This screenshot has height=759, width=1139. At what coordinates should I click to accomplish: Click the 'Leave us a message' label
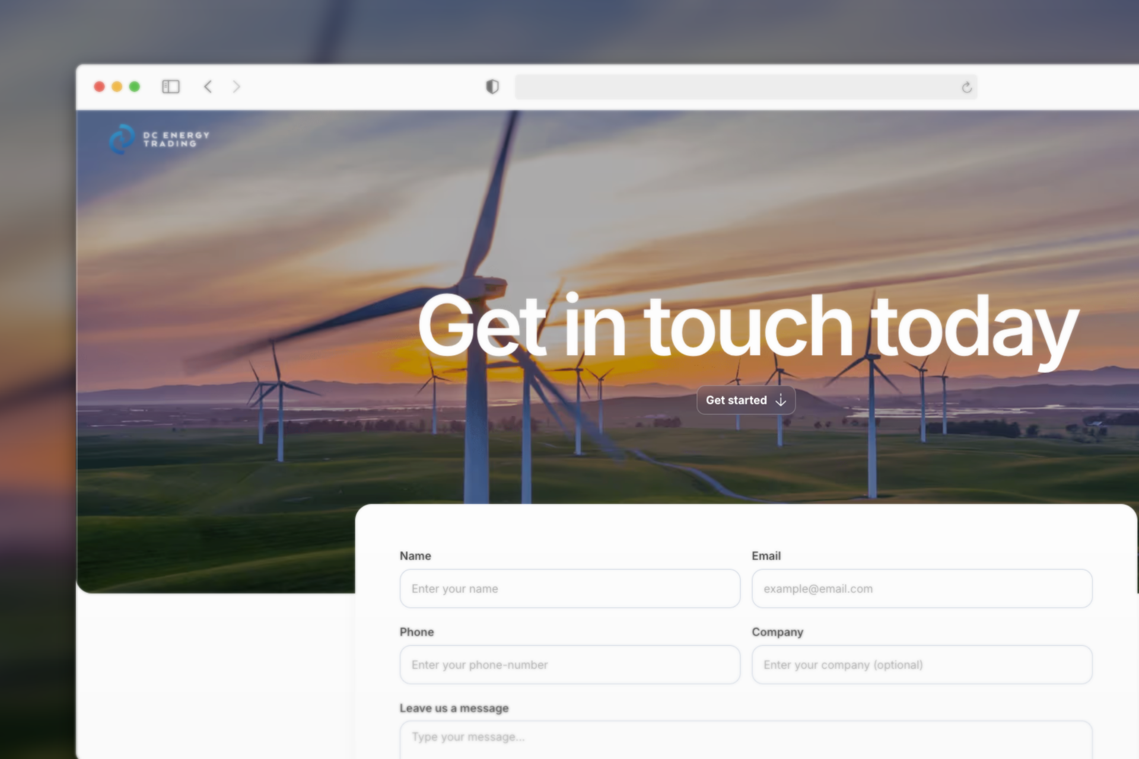(x=454, y=708)
